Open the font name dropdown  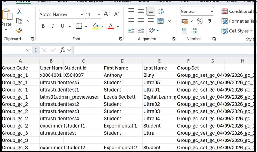[82, 14]
